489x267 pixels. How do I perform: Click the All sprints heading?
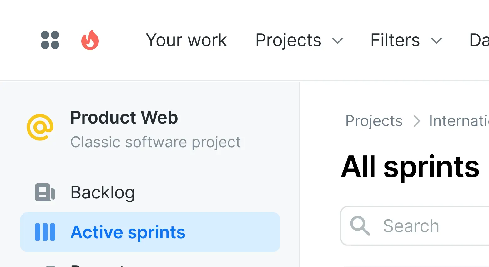(410, 167)
